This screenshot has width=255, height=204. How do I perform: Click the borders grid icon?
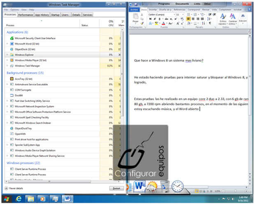[195, 23]
